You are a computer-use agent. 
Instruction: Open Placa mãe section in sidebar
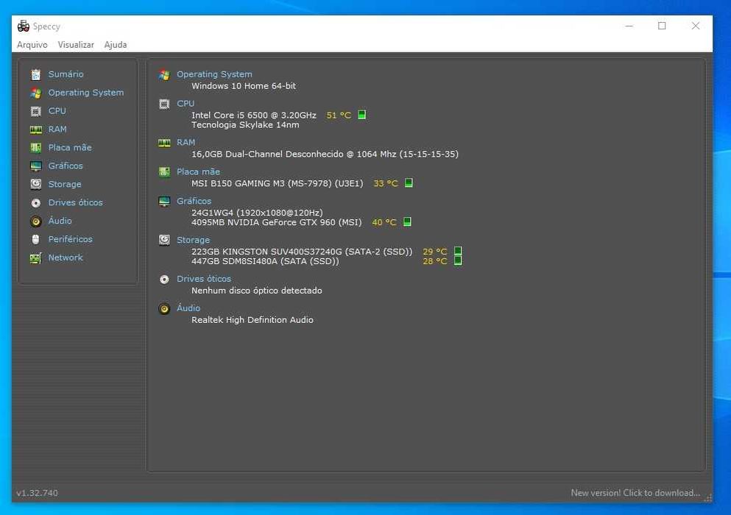point(70,147)
